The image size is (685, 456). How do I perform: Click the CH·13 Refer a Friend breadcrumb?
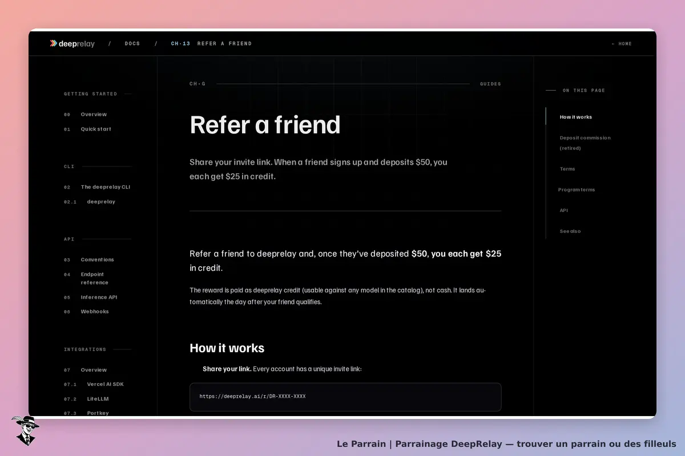(211, 44)
